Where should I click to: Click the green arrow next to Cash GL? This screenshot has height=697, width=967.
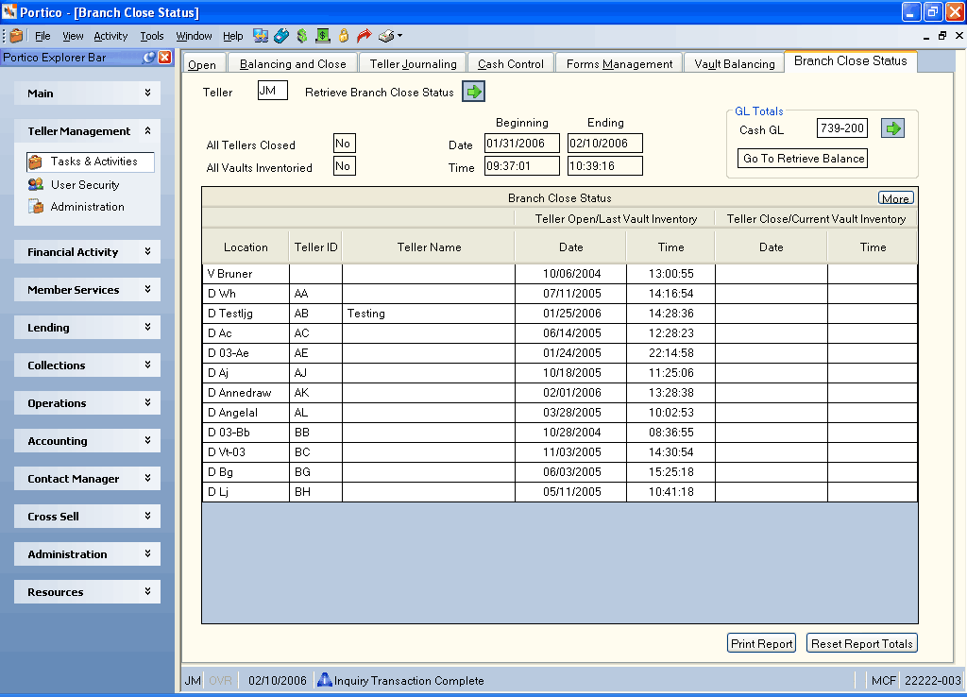(892, 128)
